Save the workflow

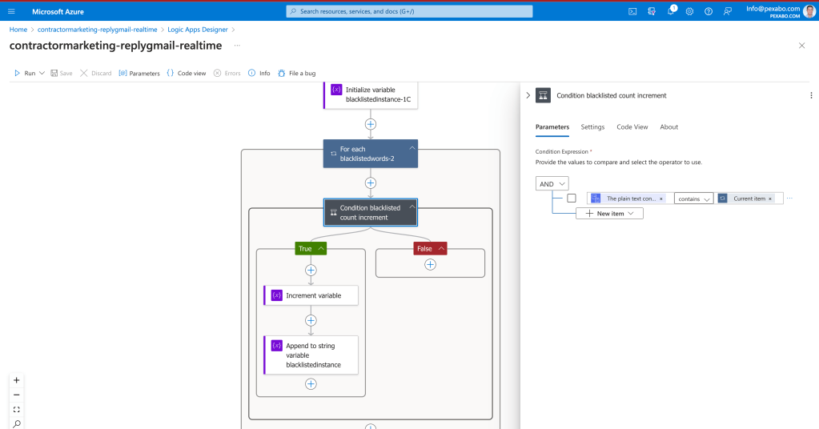pyautogui.click(x=62, y=73)
